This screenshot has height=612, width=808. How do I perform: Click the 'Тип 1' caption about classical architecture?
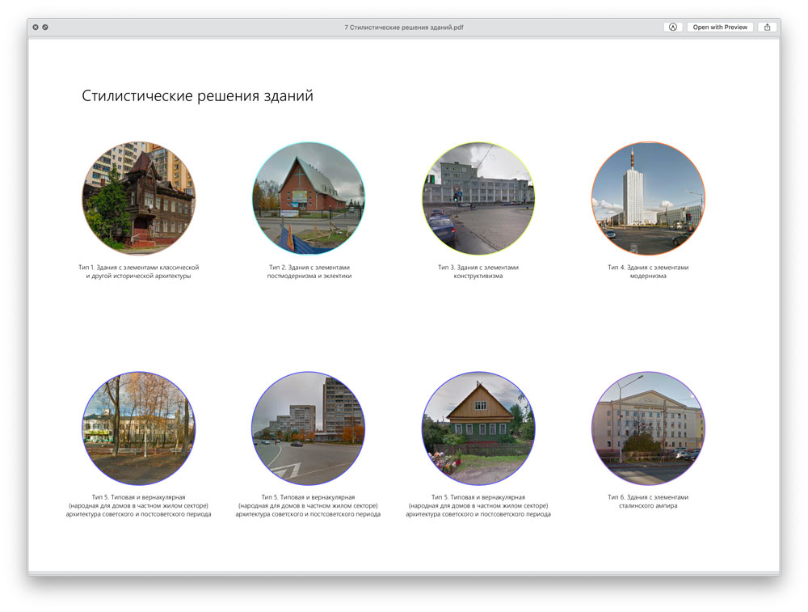(x=138, y=272)
